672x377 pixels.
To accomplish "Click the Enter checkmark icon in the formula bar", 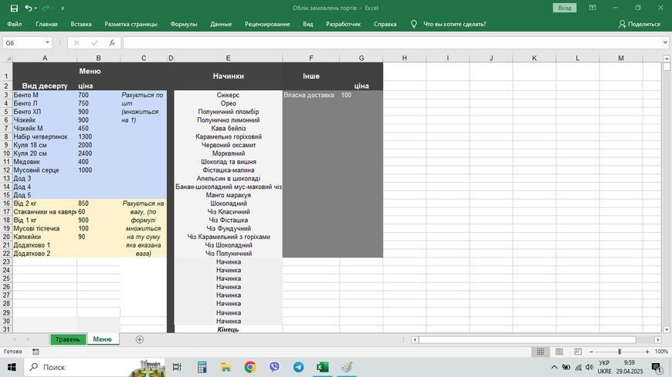I will coord(94,43).
